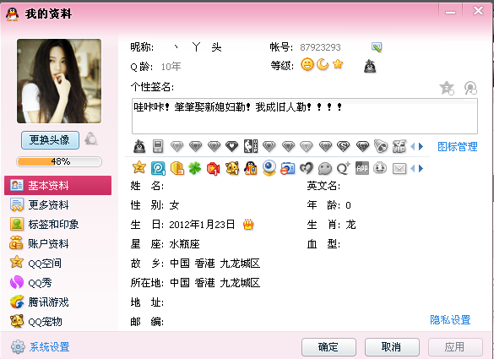Show previous icons in the colored service row
494x359 pixels.
[x=413, y=169]
